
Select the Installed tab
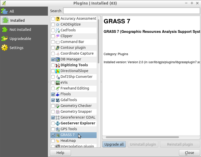pyautogui.click(x=24, y=20)
